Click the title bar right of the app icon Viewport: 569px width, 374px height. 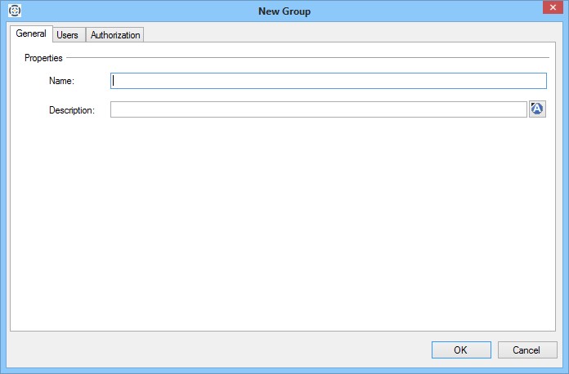pos(123,11)
